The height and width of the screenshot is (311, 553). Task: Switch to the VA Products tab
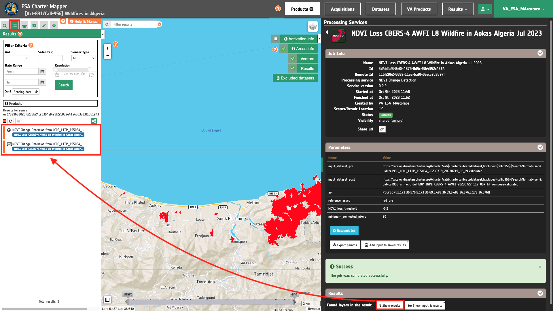click(419, 9)
